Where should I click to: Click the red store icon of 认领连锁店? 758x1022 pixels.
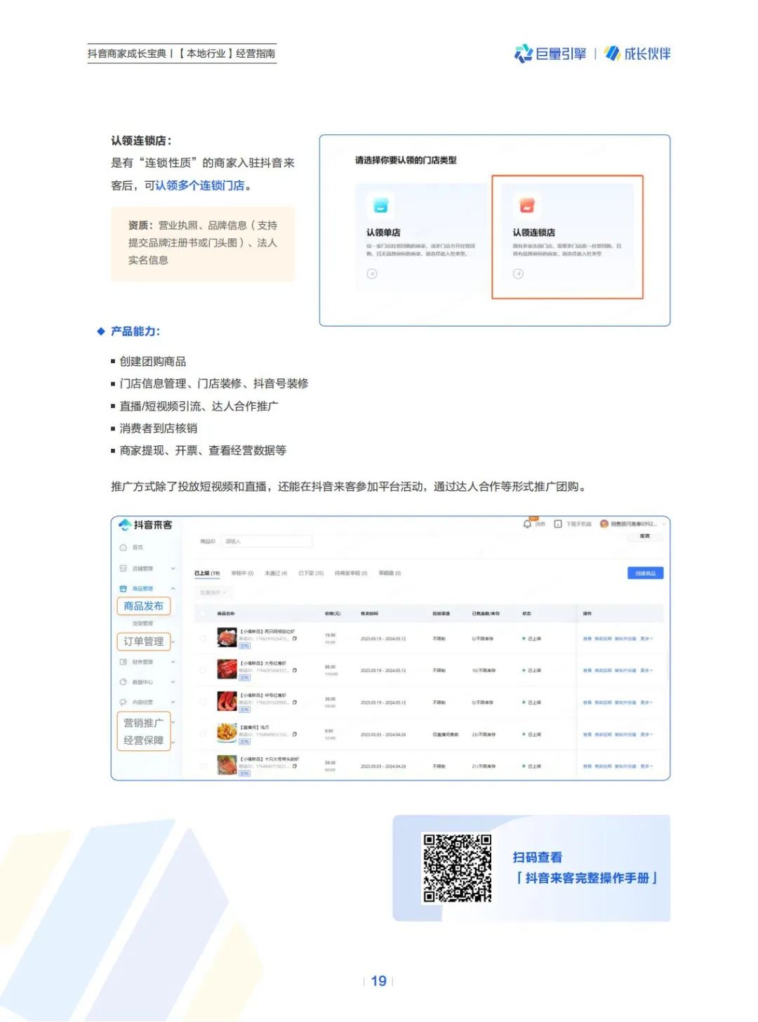pos(527,206)
